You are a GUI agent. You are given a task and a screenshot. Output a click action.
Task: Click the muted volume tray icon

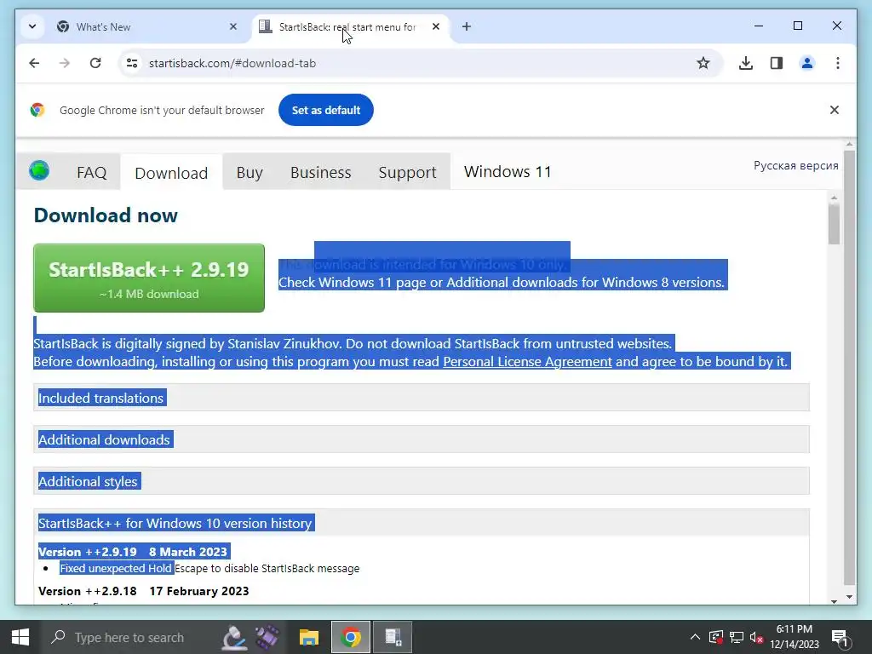pos(756,637)
